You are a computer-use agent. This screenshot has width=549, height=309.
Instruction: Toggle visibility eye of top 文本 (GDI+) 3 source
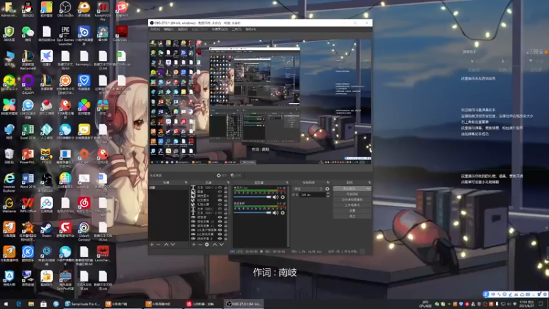(x=220, y=187)
